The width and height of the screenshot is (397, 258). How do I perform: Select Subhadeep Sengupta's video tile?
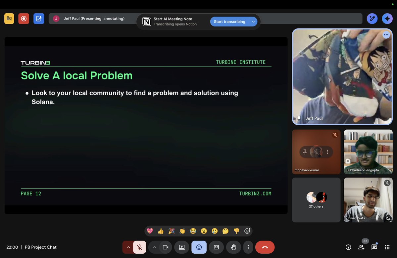[x=368, y=152]
